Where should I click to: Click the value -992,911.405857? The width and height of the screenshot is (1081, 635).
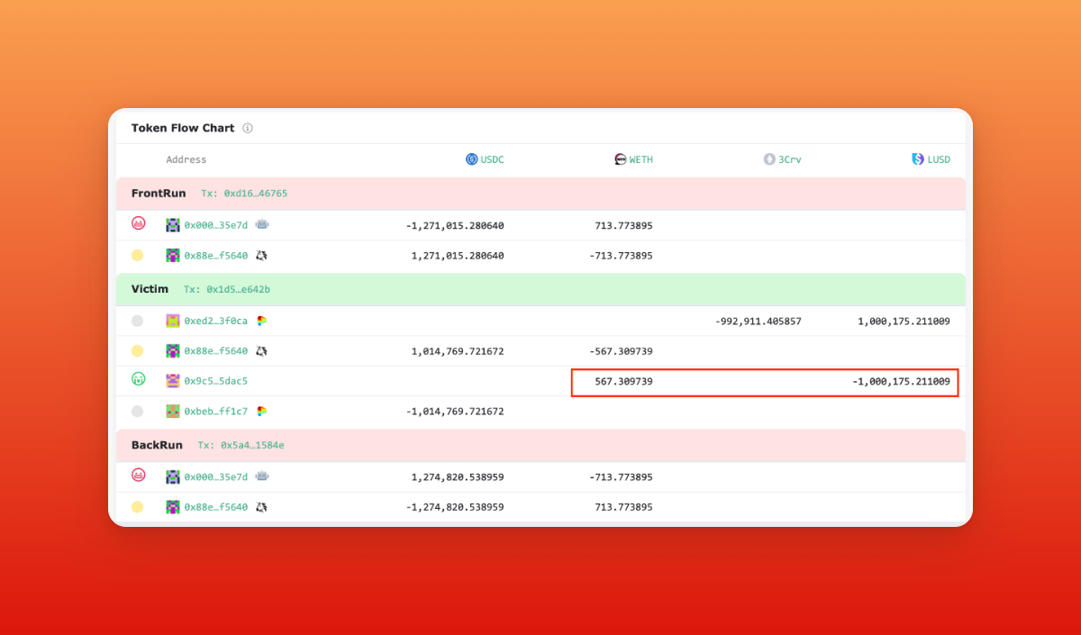(758, 321)
